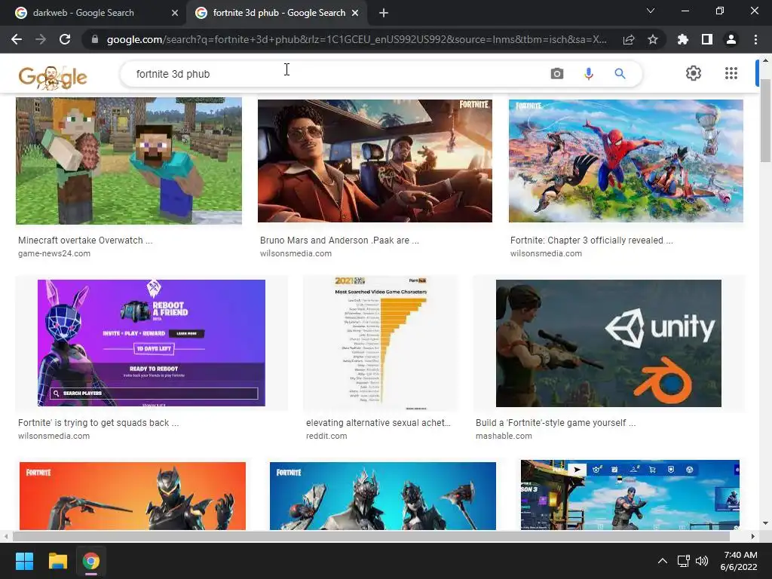Image resolution: width=772 pixels, height=579 pixels.
Task: Close the fortnite 3d phub tab
Action: point(355,13)
